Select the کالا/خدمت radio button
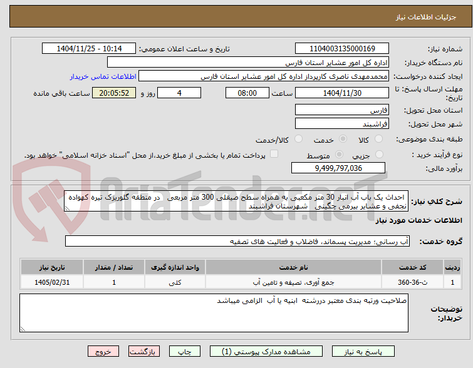The height and width of the screenshot is (368, 473). [x=298, y=139]
